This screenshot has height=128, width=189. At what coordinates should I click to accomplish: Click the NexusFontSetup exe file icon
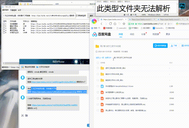tap(102, 86)
